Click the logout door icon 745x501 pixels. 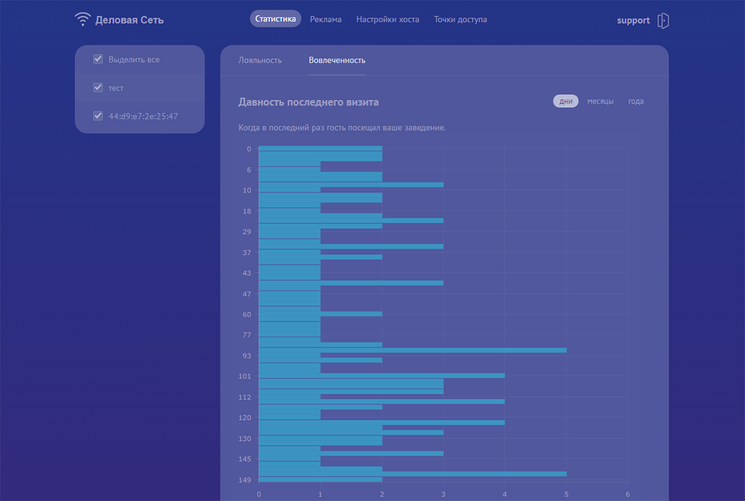[663, 20]
